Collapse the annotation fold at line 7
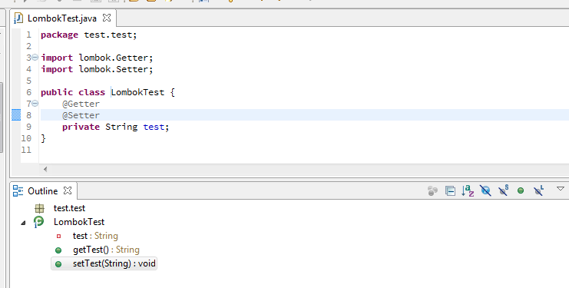The height and width of the screenshot is (288, 569). click(x=35, y=104)
